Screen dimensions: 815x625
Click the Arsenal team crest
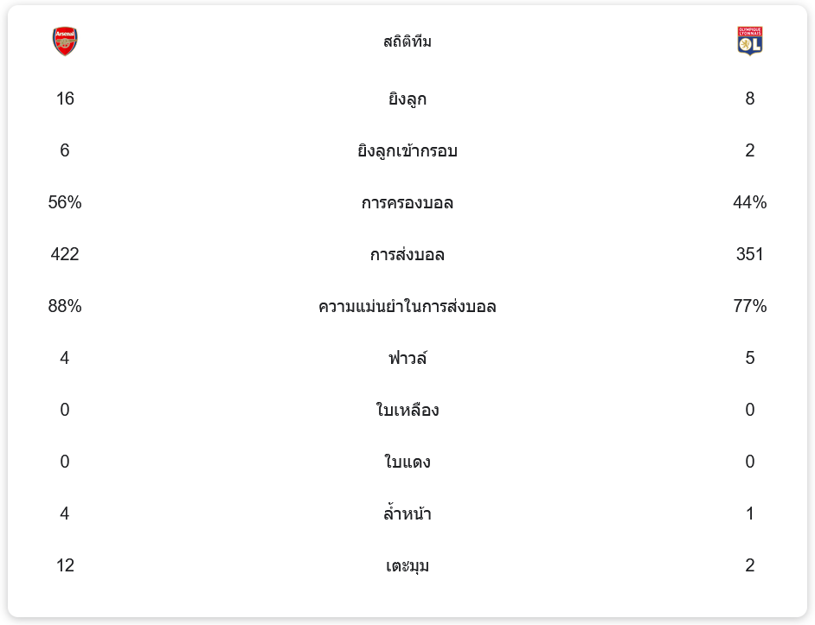(65, 41)
